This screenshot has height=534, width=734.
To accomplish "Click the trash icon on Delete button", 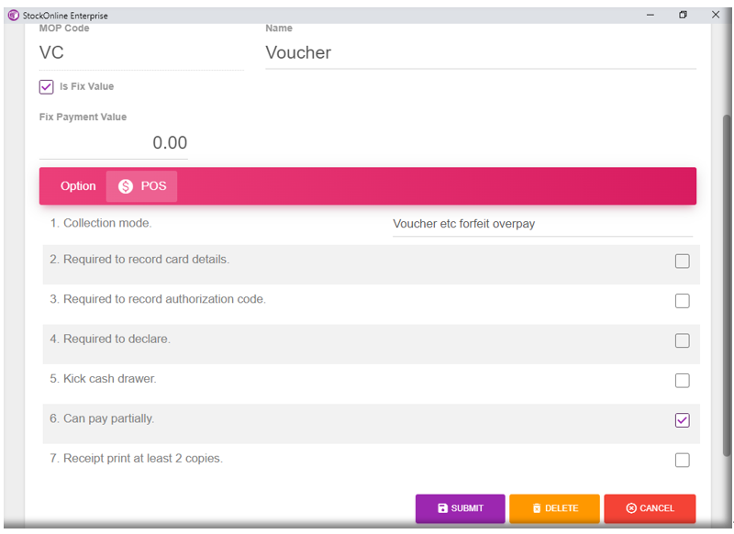I will (x=537, y=508).
